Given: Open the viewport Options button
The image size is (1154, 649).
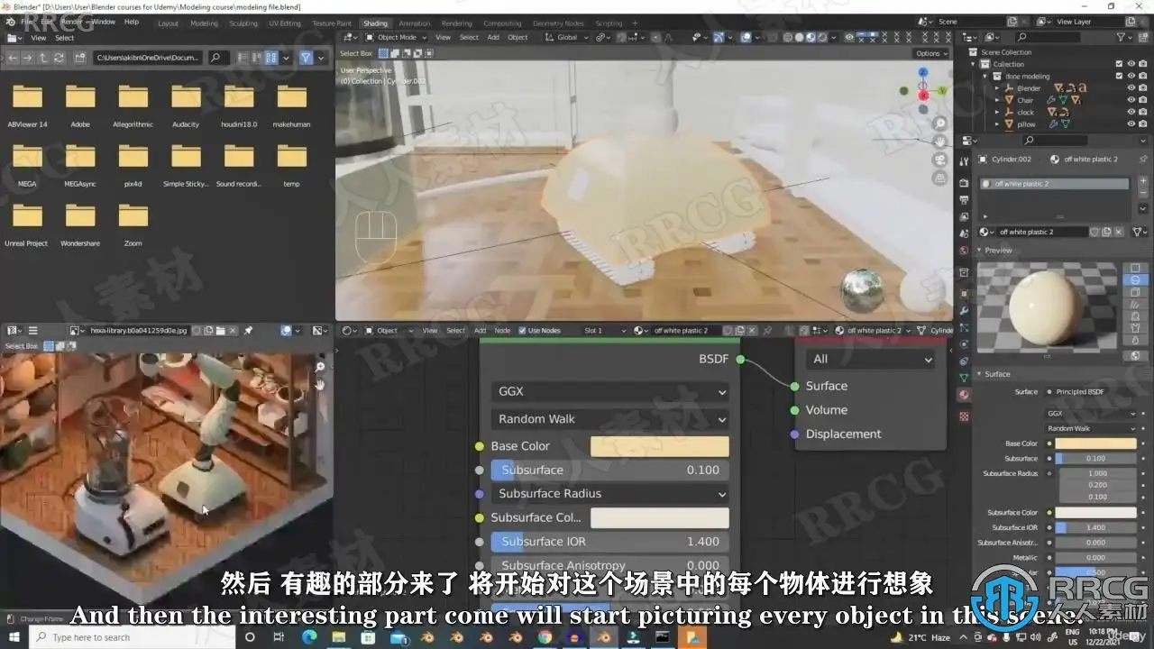Looking at the screenshot, I should point(931,53).
